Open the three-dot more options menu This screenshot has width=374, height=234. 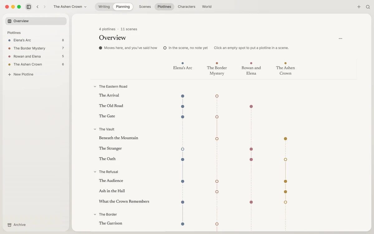pos(340,38)
